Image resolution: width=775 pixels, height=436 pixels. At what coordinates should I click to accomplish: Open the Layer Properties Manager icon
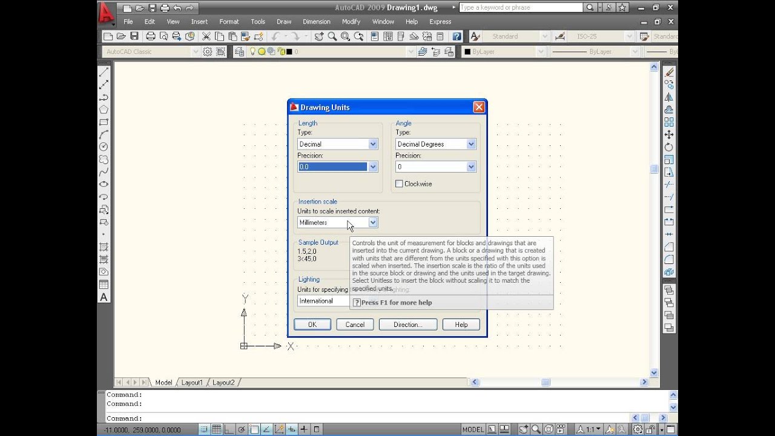point(240,51)
